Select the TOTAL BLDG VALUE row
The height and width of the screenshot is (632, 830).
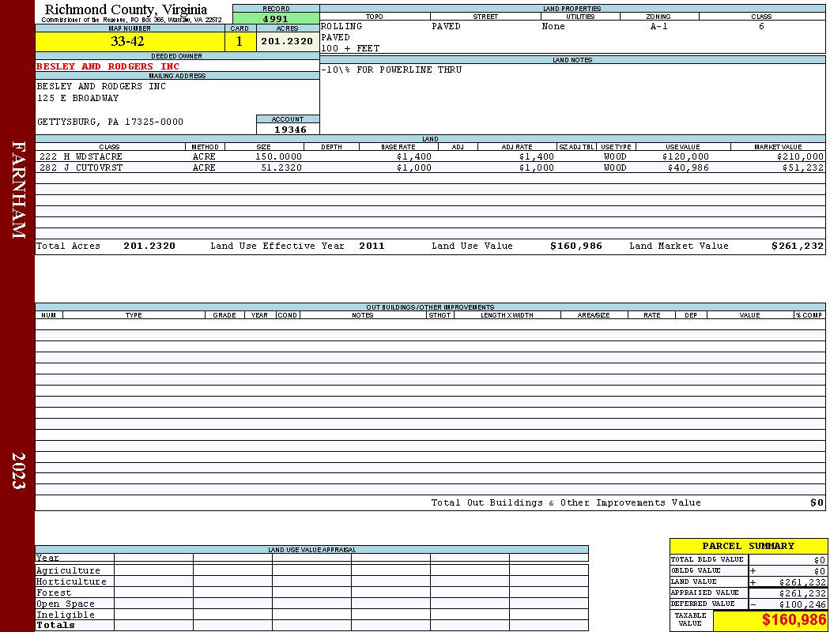click(748, 559)
